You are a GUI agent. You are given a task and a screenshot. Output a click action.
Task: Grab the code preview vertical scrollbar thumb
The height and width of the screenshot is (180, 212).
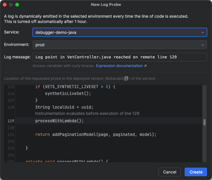click(205, 122)
